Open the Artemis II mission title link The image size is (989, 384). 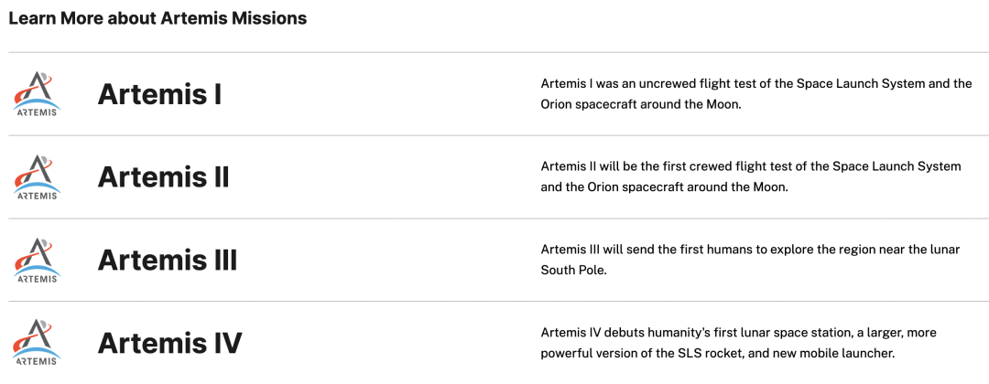coord(163,176)
